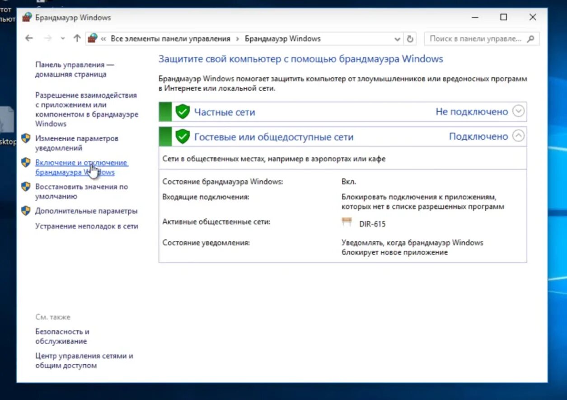Viewport: 567px width, 400px height.
Task: Click 'Брандмауэр Windows' breadcrumb in address bar
Action: coord(283,39)
